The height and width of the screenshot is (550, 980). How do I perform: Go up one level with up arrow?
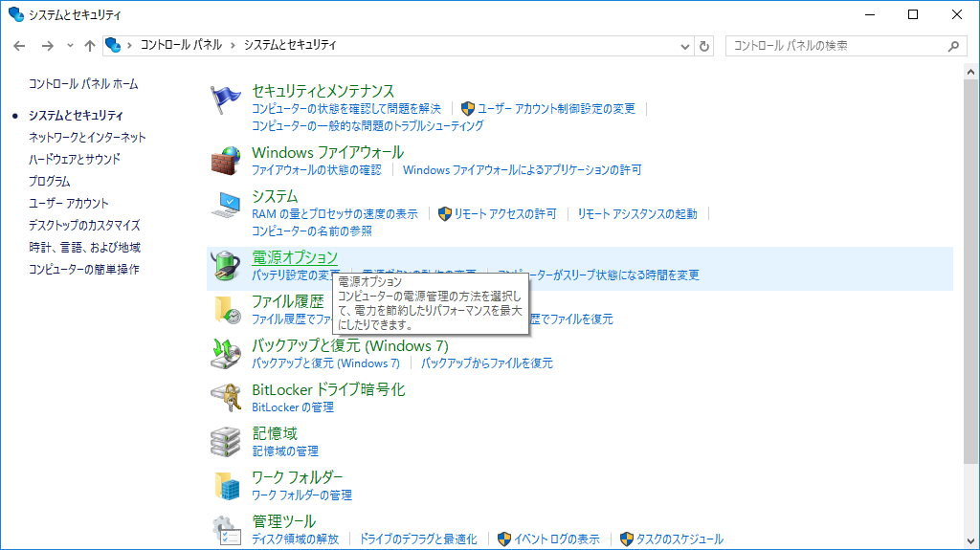[90, 46]
